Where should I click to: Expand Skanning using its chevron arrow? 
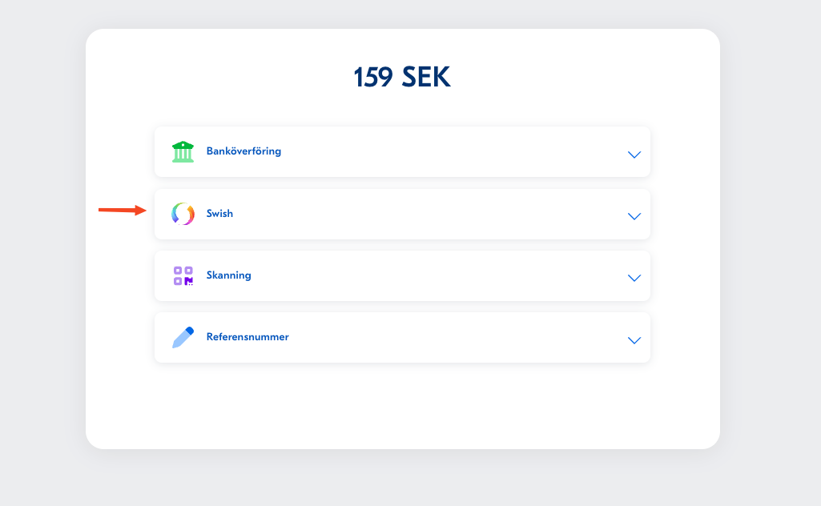(634, 278)
